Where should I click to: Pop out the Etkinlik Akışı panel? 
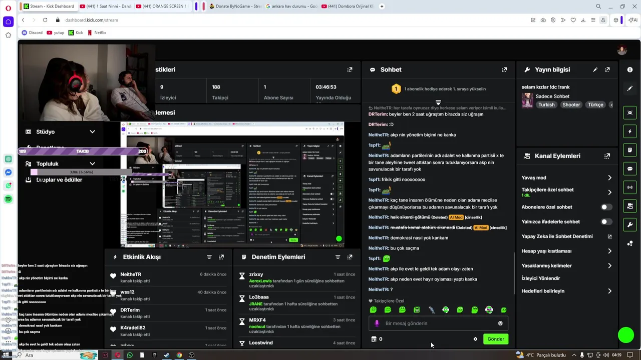(x=221, y=257)
